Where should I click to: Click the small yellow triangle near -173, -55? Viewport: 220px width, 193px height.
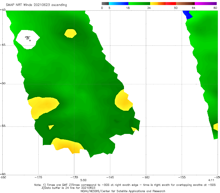[x=51, y=127]
